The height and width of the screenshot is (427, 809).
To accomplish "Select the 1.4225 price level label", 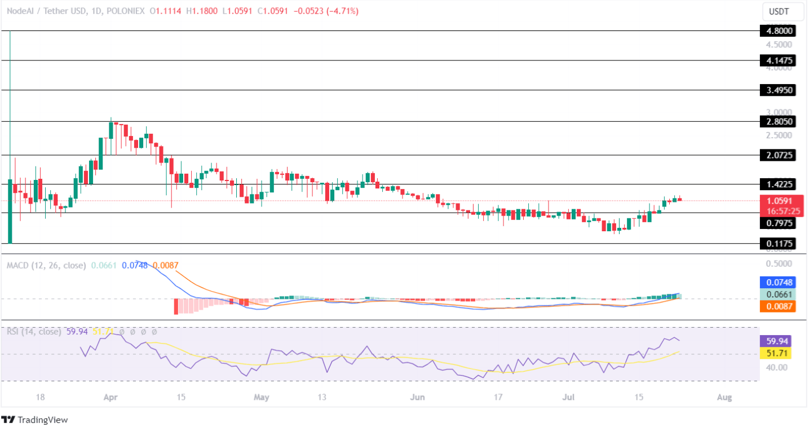I will click(777, 184).
